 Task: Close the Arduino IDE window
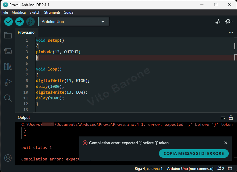tap(230, 5)
